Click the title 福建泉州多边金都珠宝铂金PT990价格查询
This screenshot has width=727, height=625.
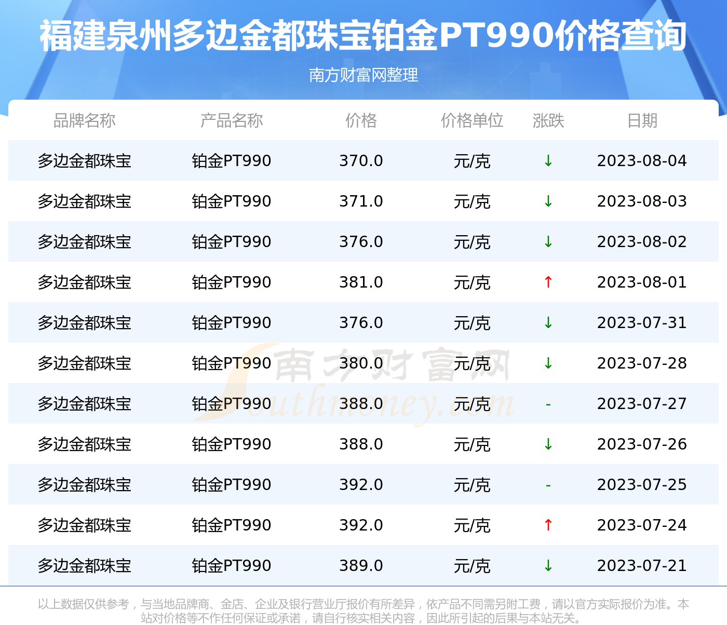(x=363, y=36)
